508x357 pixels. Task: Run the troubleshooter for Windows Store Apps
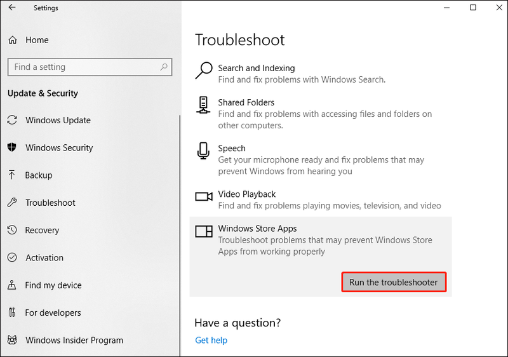pyautogui.click(x=394, y=282)
